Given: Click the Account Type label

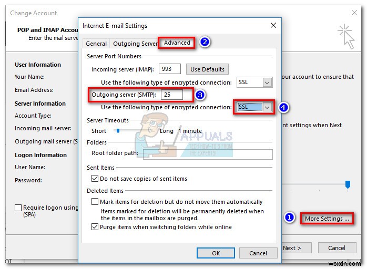Looking at the screenshot, I should (x=33, y=116).
